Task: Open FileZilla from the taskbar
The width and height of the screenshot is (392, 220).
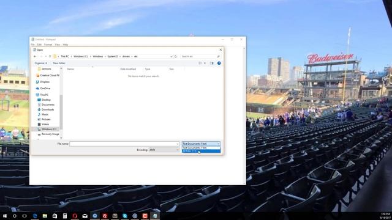Action: point(105,216)
